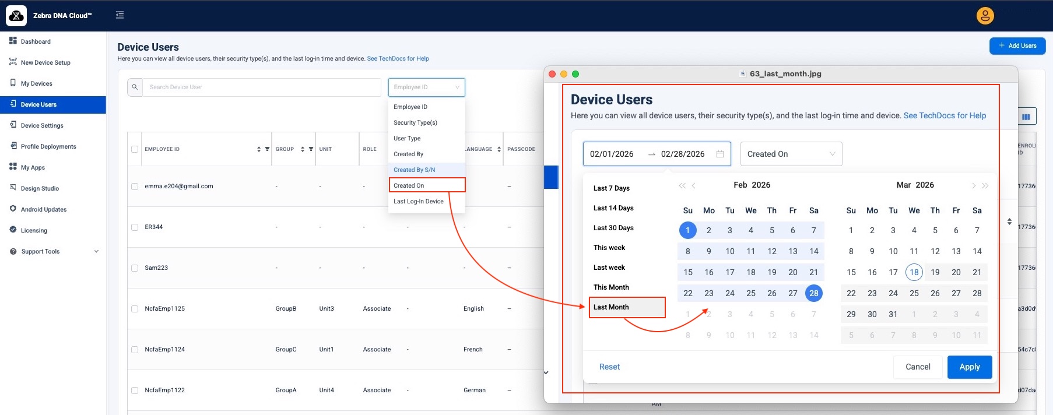The image size is (1053, 415).
Task: Open the Created On dropdown
Action: (791, 154)
